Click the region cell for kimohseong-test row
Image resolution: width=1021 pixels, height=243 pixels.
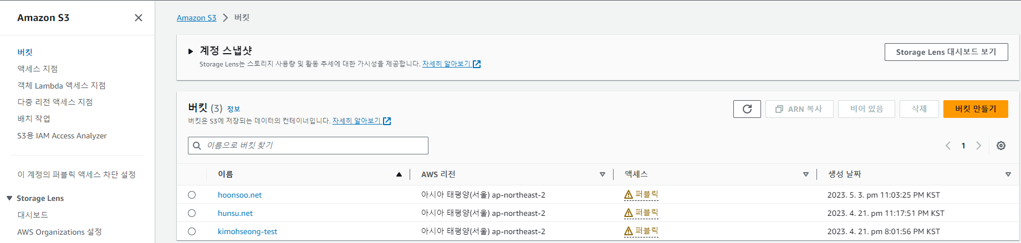[x=483, y=231]
